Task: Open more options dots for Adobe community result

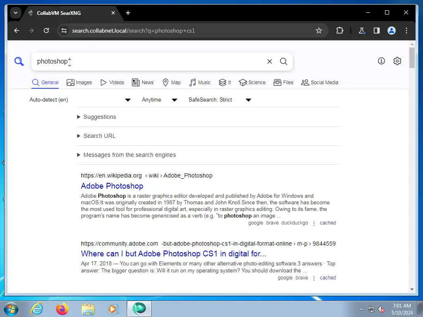Action: pyautogui.click(x=314, y=278)
